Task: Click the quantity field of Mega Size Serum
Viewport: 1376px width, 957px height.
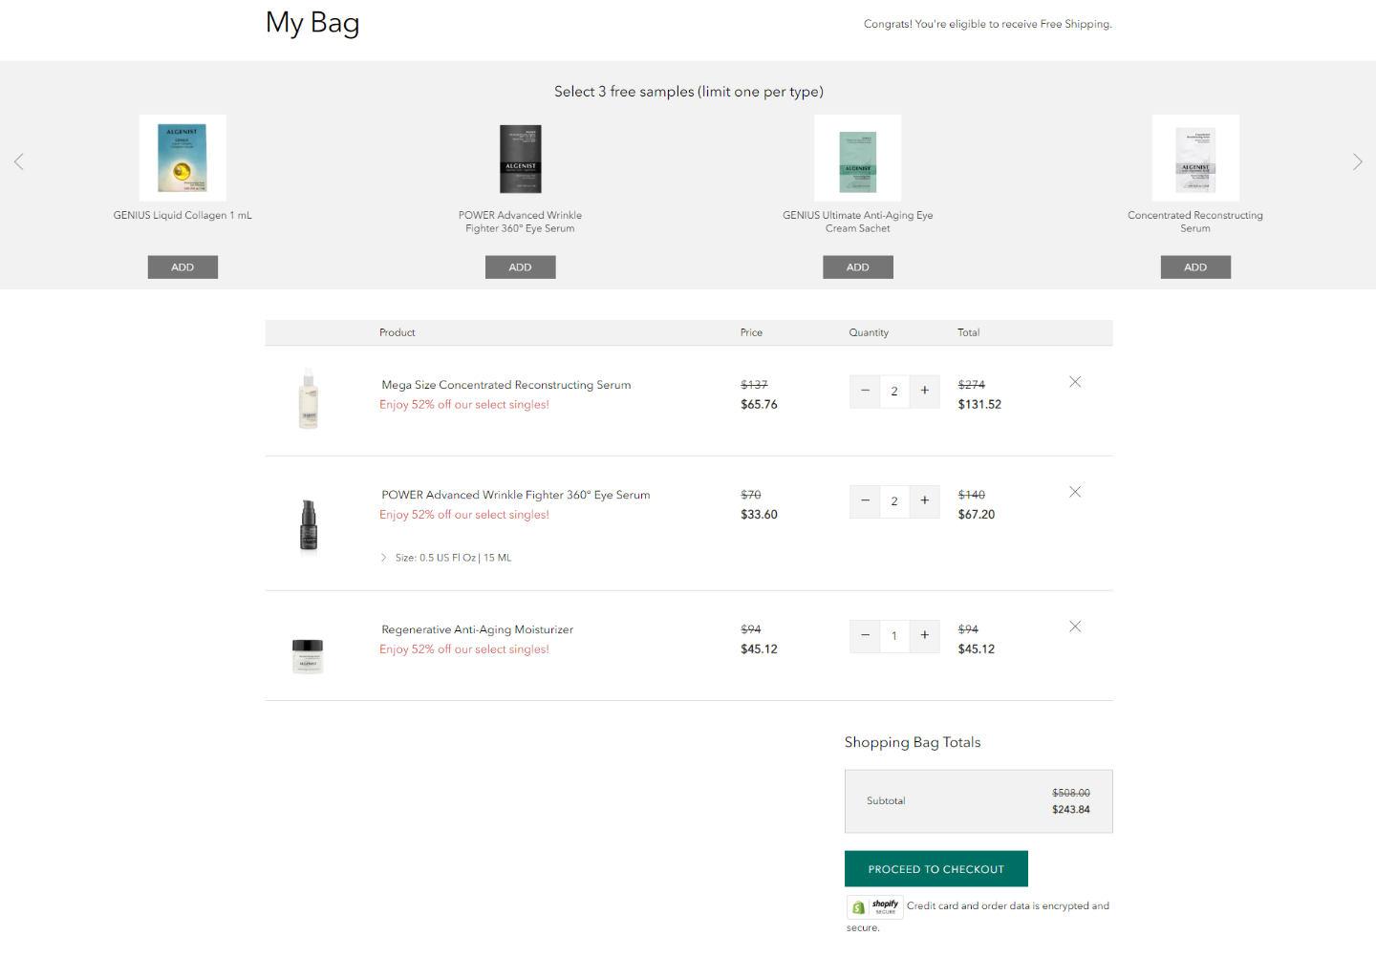Action: (894, 391)
